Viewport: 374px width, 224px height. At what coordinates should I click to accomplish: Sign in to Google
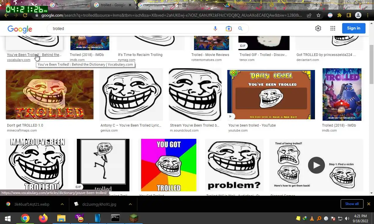click(x=354, y=28)
